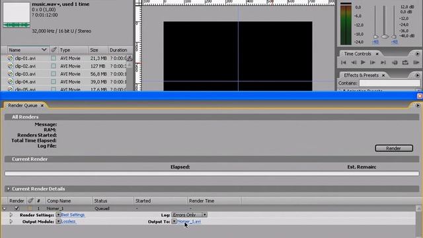The height and width of the screenshot is (238, 423).
Task: Expand the Render Settings details triangle
Action: (x=11, y=215)
